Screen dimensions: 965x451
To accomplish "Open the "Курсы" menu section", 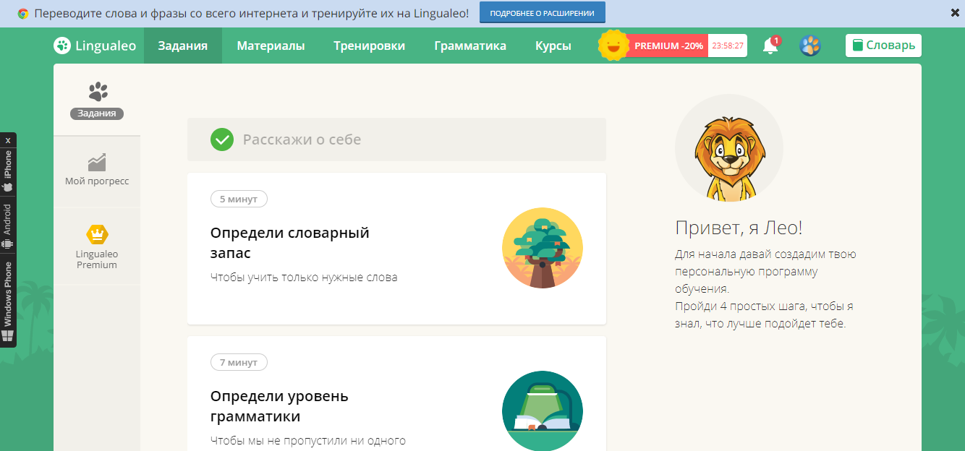I will [x=553, y=45].
